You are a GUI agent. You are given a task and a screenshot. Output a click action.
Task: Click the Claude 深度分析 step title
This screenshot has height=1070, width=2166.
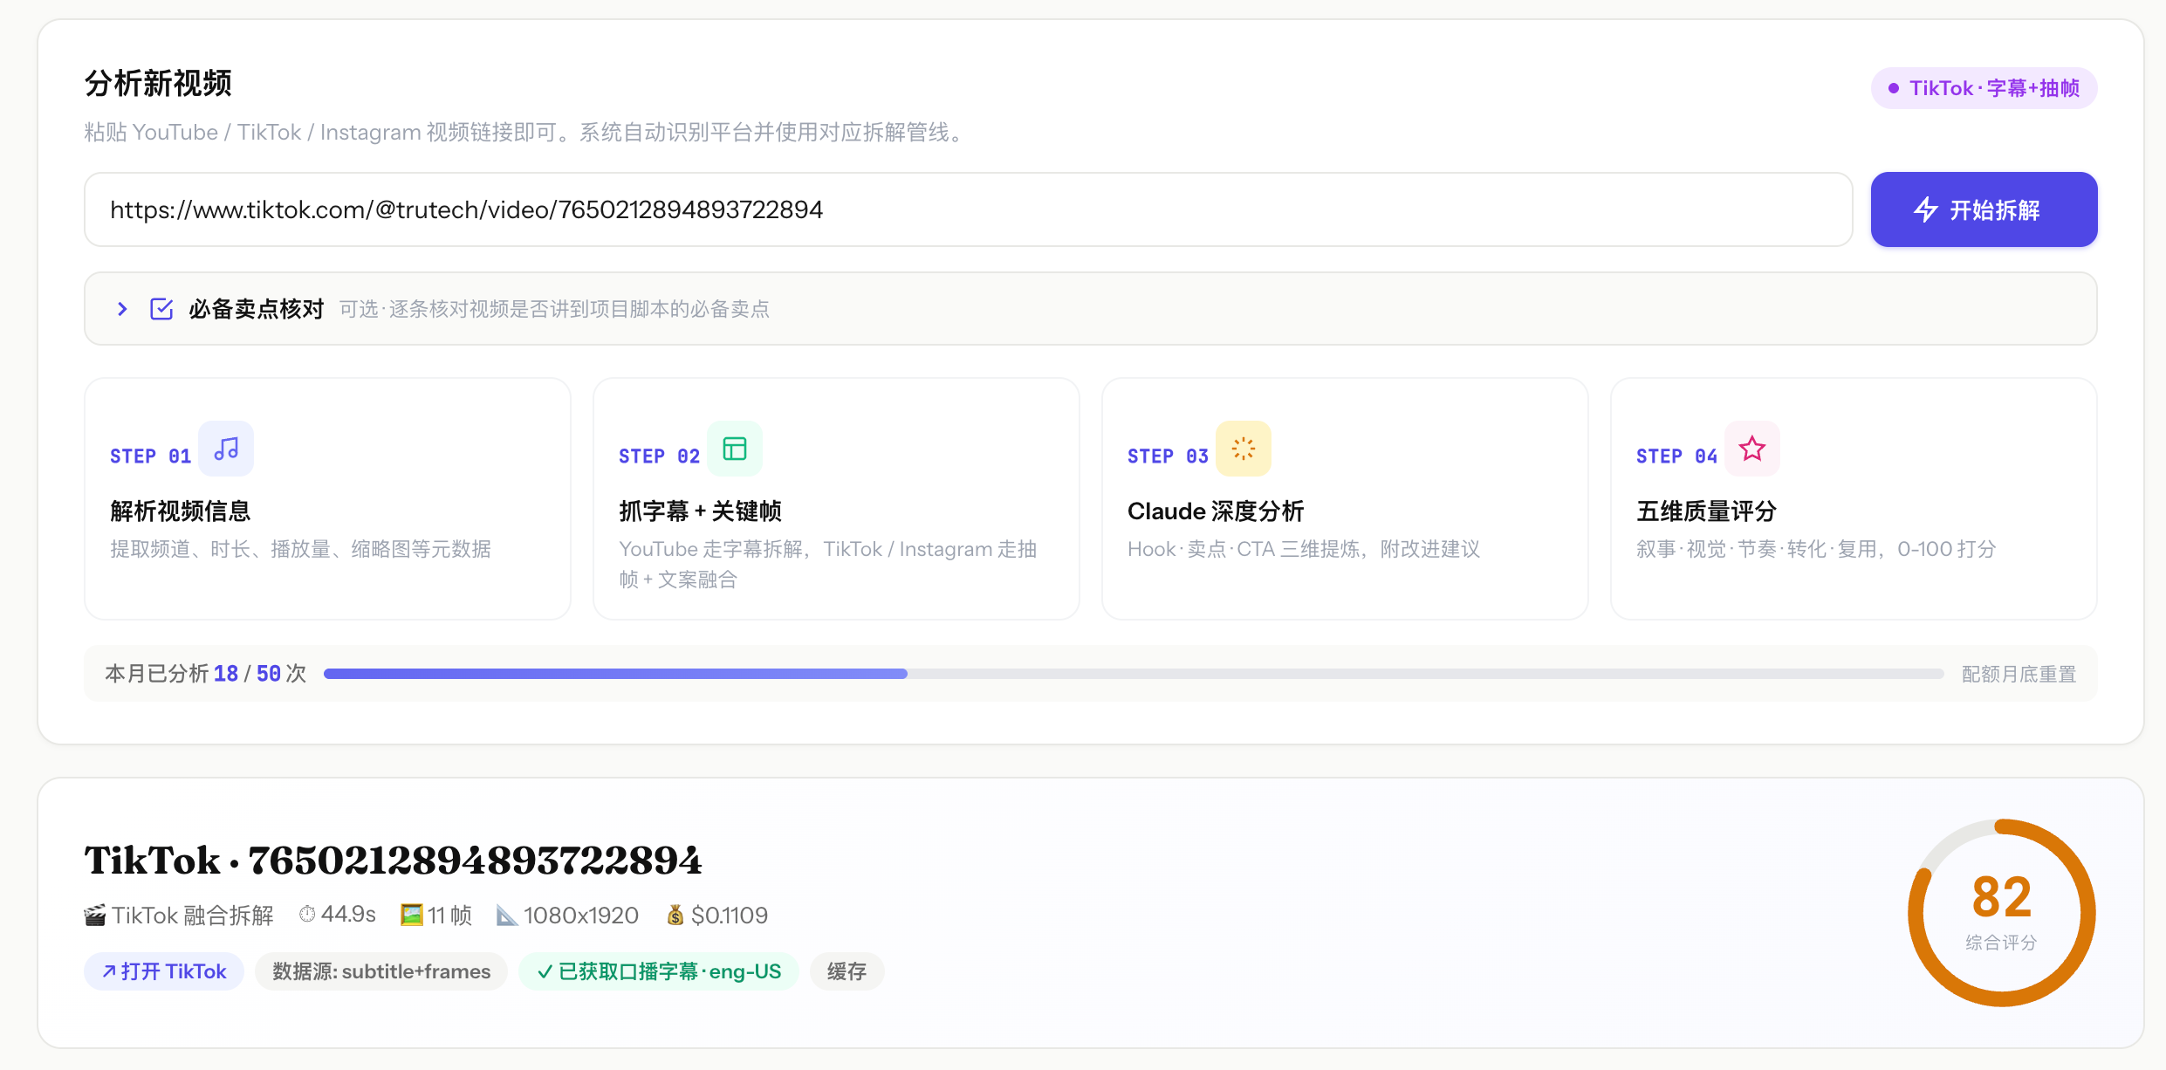click(x=1216, y=511)
